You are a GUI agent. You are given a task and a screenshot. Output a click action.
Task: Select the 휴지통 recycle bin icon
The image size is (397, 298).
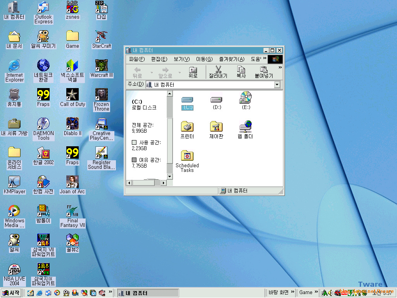[14, 97]
